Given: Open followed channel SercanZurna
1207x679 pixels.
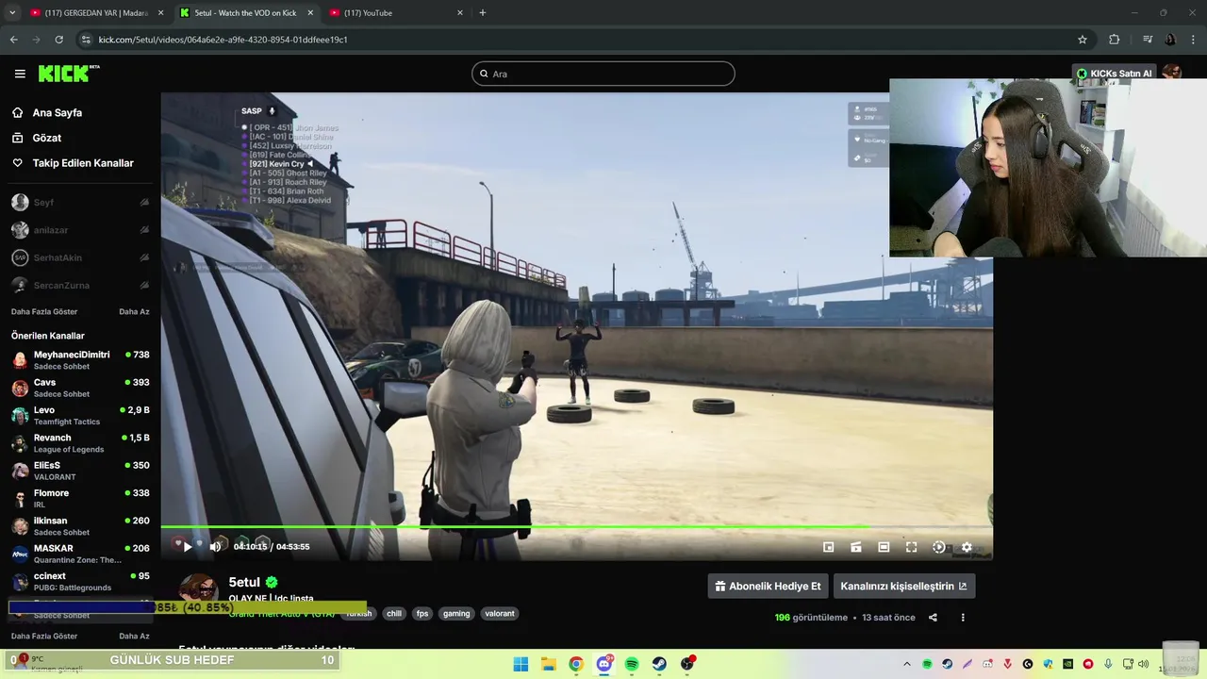Looking at the screenshot, I should coord(80,285).
